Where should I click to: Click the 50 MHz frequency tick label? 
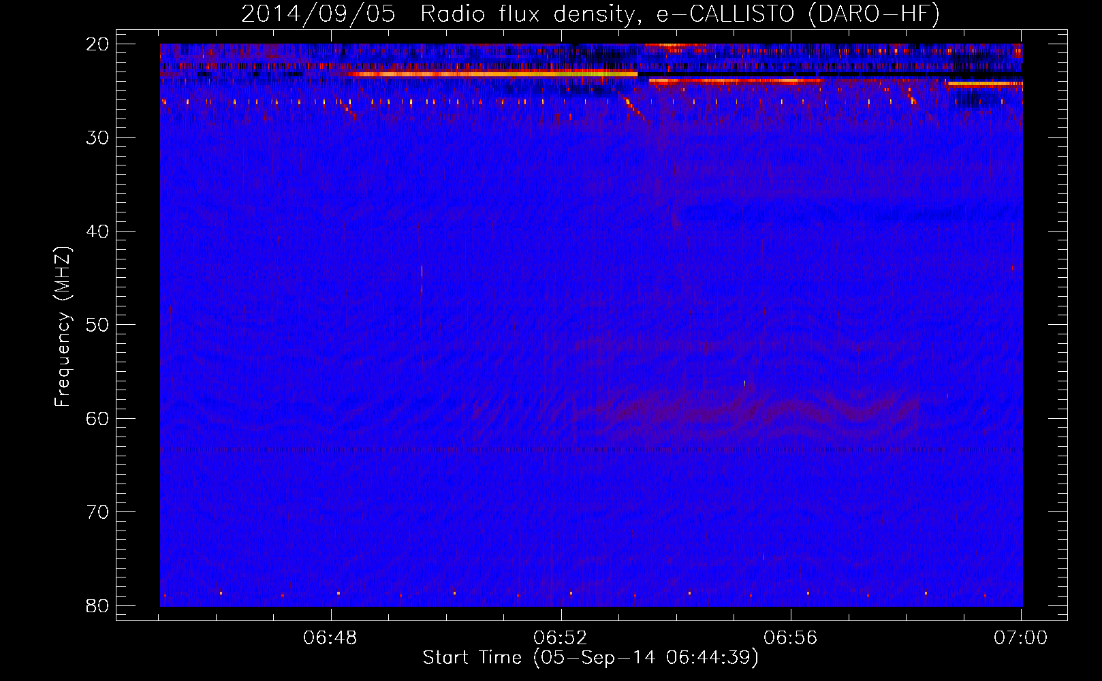(x=98, y=325)
